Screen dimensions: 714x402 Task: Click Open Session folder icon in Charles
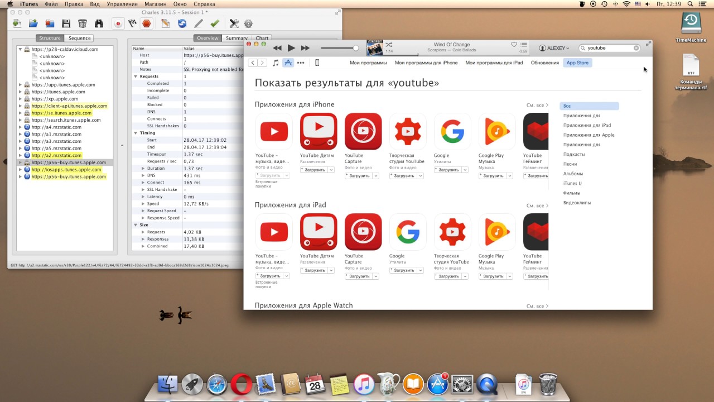click(x=33, y=23)
